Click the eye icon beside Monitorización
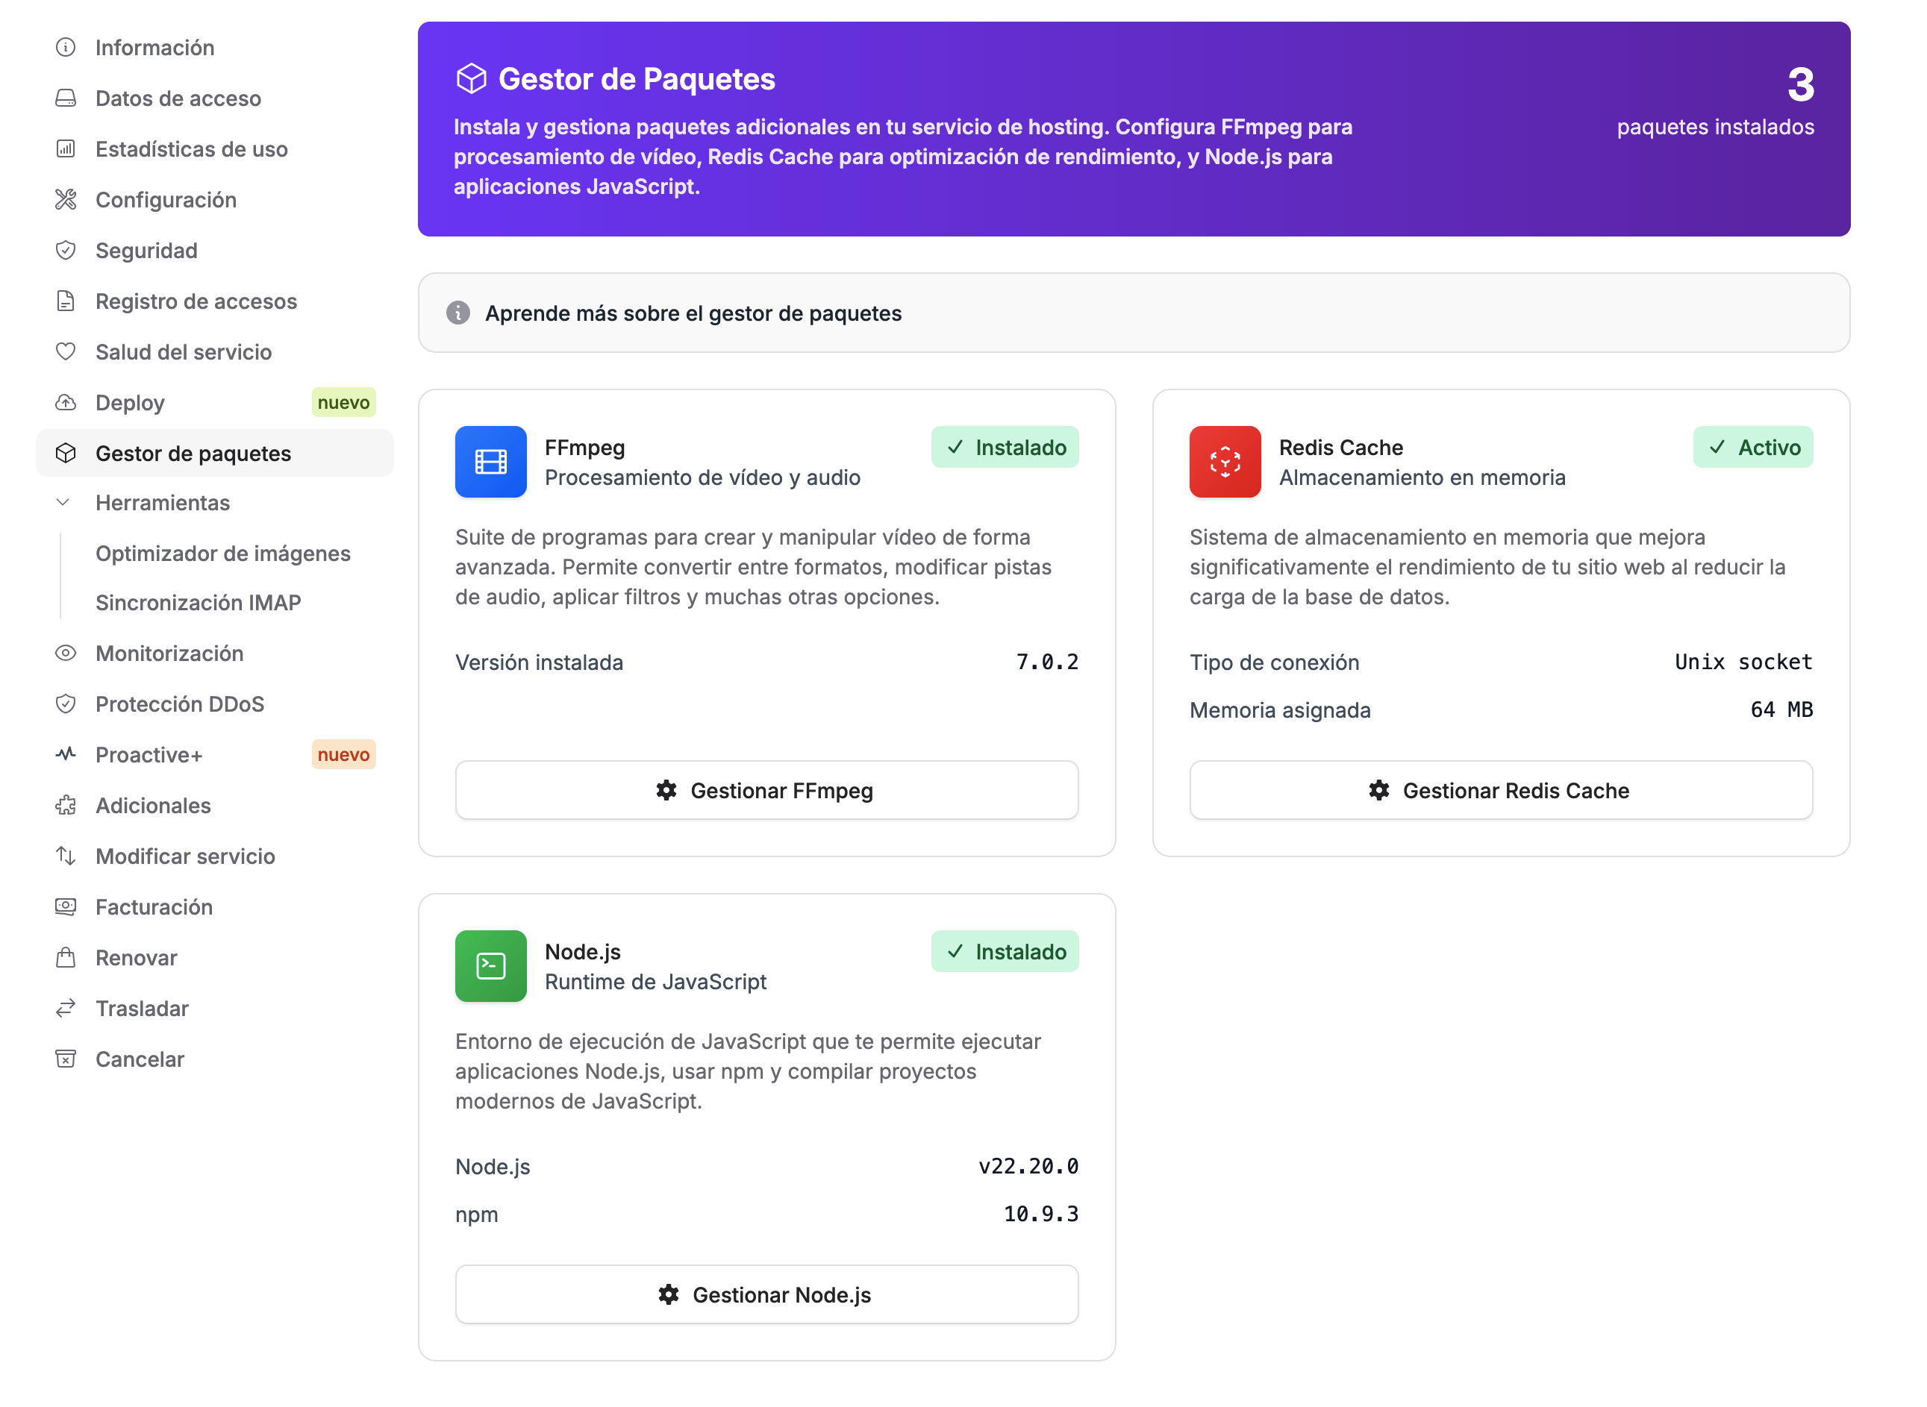Image resolution: width=1927 pixels, height=1407 pixels. click(66, 654)
